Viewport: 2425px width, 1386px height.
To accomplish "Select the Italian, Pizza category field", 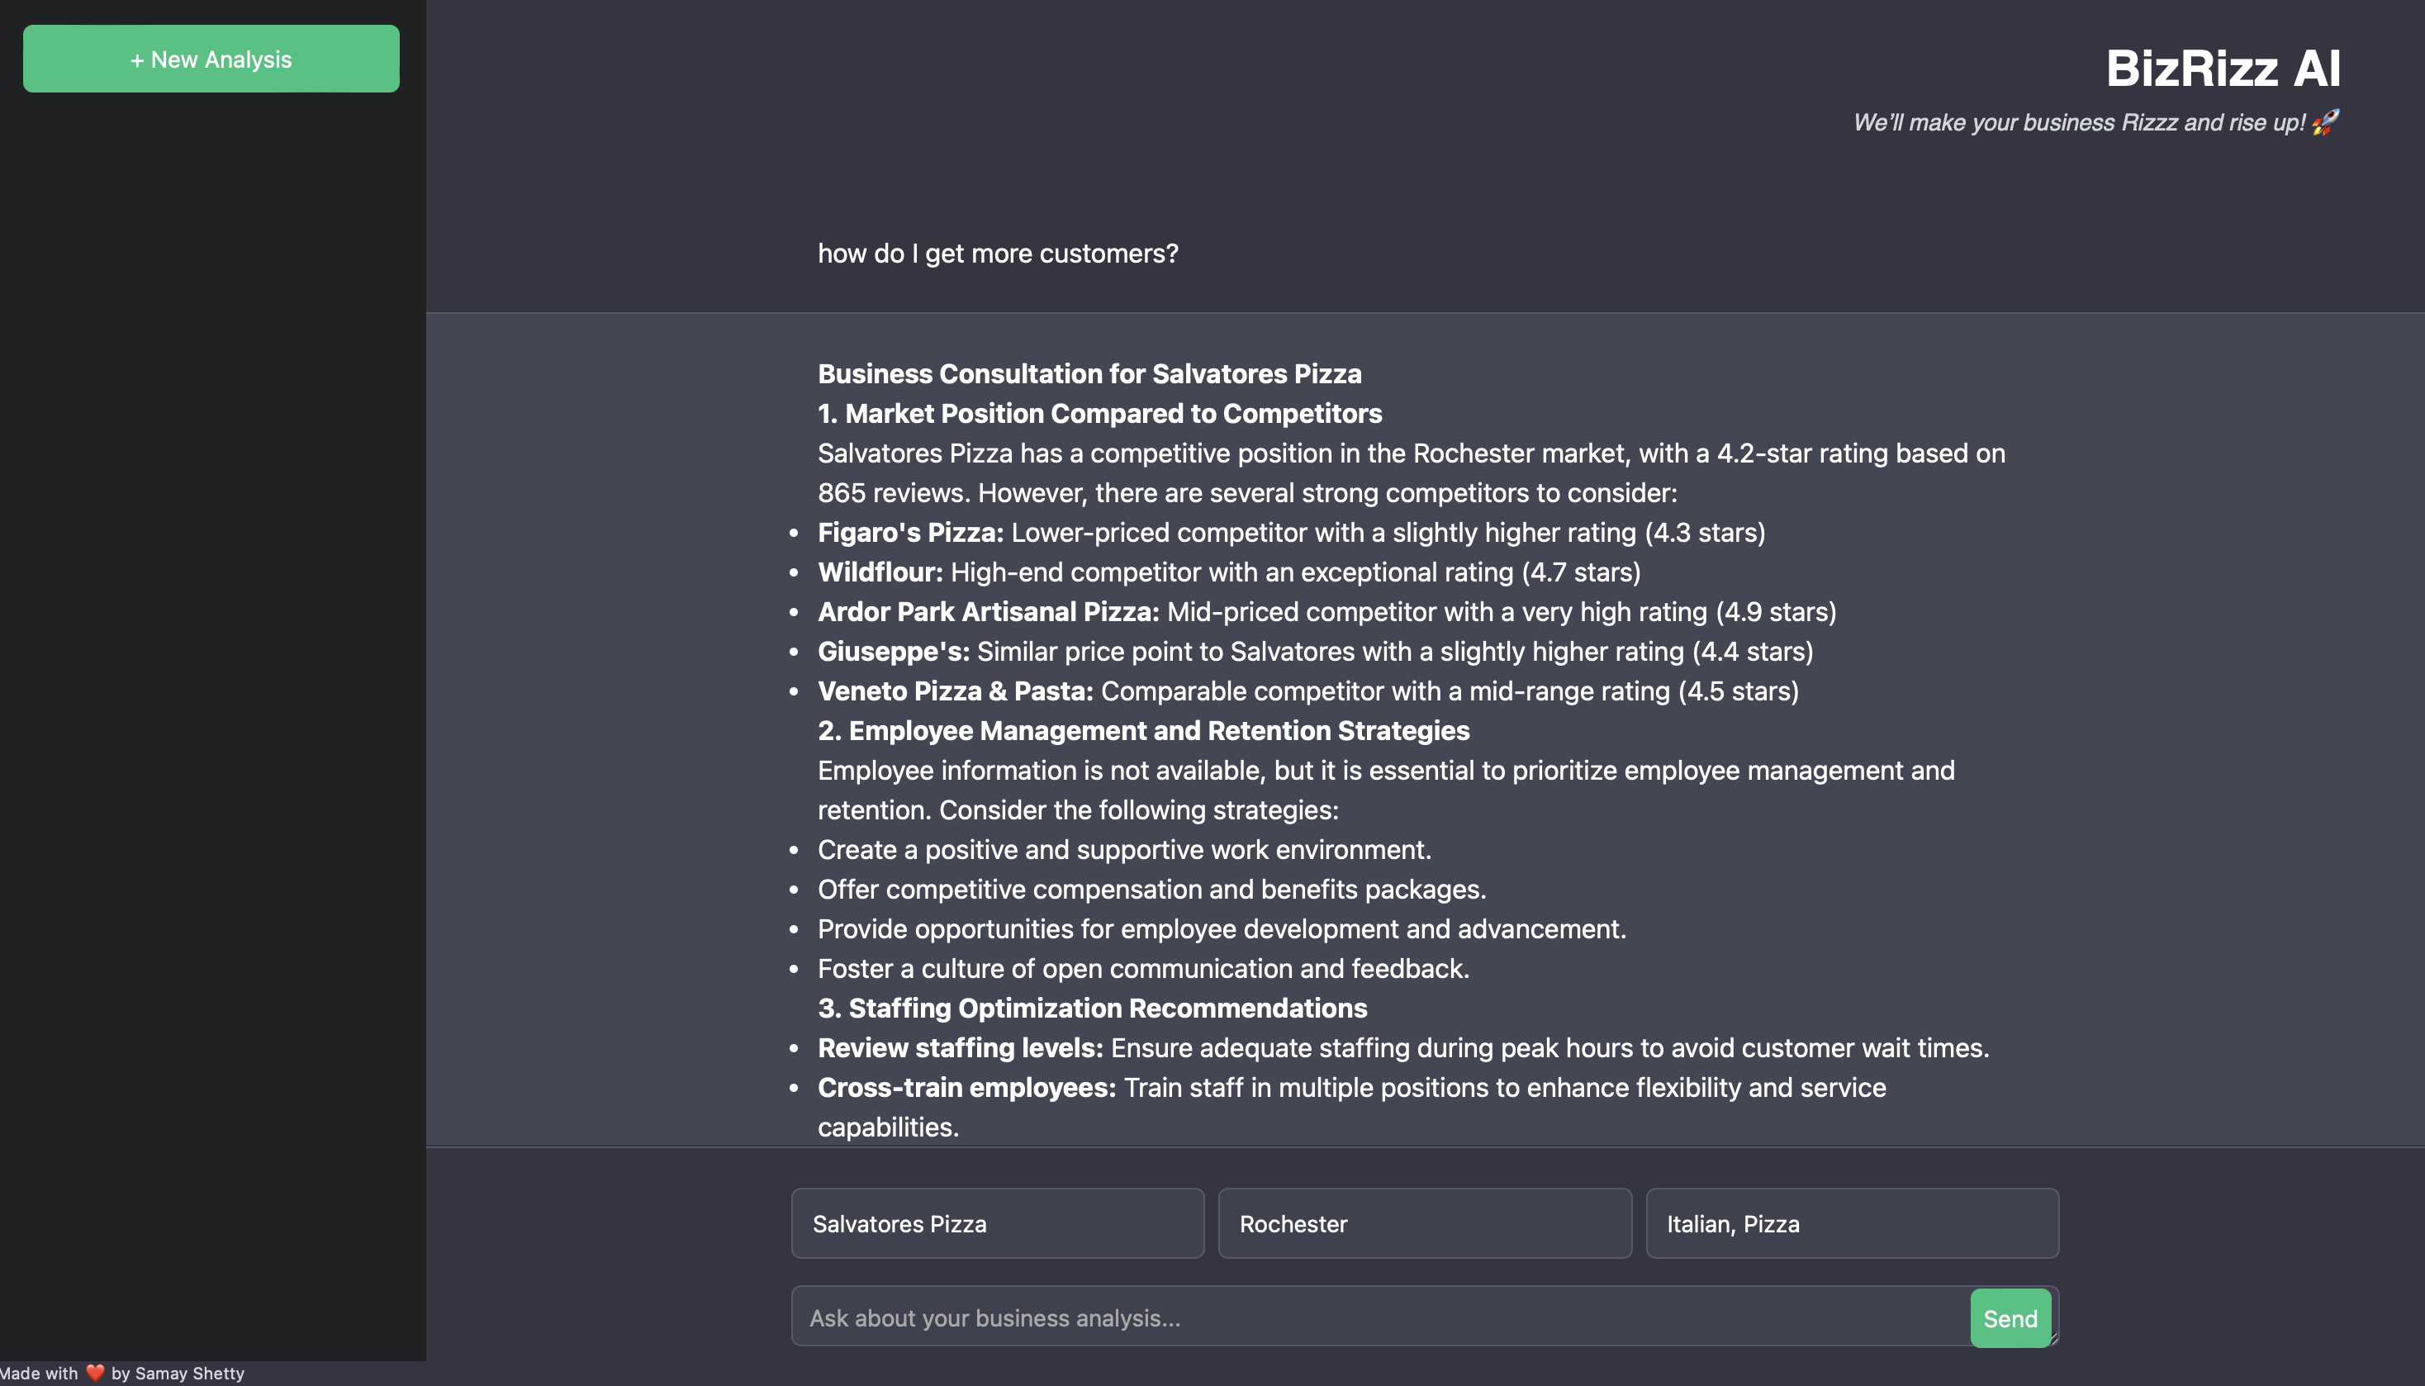I will click(x=1851, y=1223).
